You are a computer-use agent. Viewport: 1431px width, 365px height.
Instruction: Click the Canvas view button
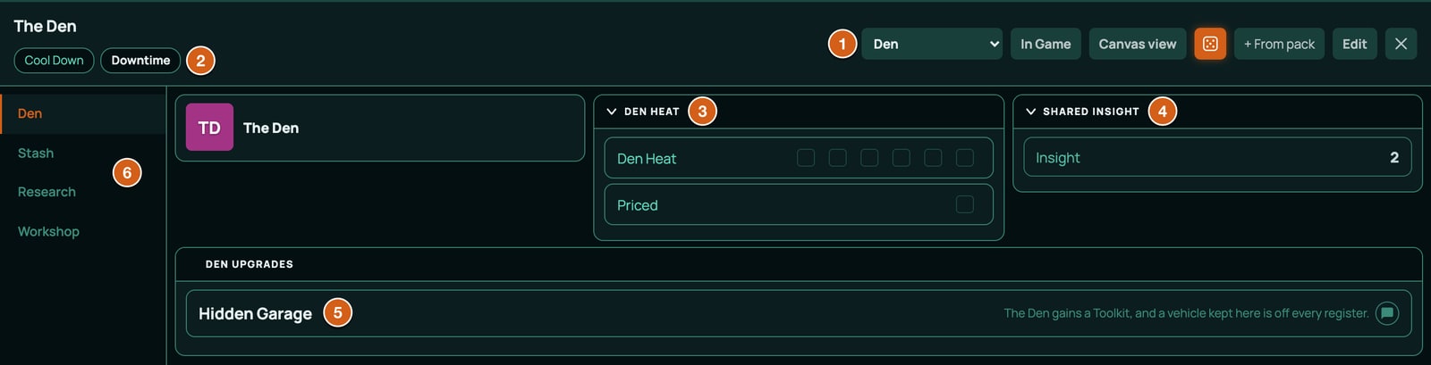coord(1138,44)
